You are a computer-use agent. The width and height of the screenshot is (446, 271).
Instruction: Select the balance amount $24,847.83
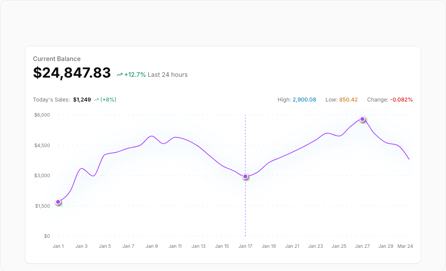coord(72,73)
